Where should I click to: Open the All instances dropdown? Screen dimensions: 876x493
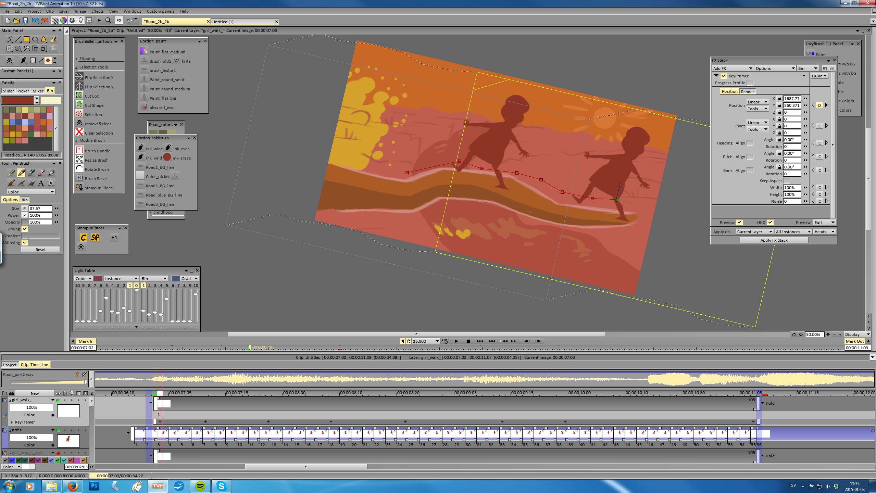(x=793, y=232)
